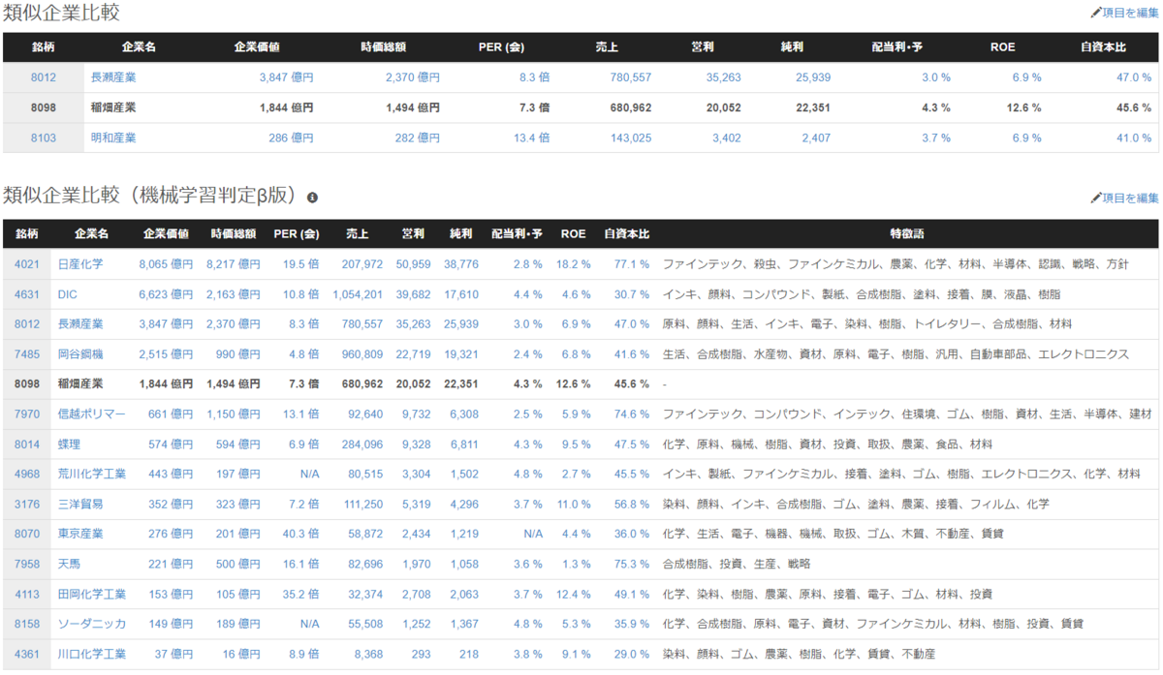Click the info icon beside 機械学習判定β版 heading
Screen dimensions: 1163x675
tap(312, 198)
